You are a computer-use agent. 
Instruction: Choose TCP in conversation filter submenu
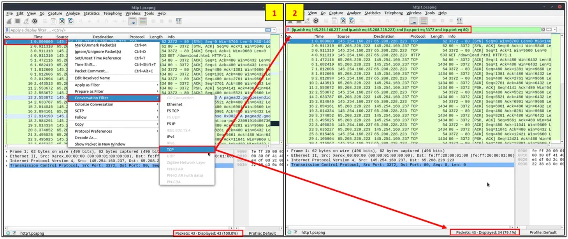[x=186, y=149]
